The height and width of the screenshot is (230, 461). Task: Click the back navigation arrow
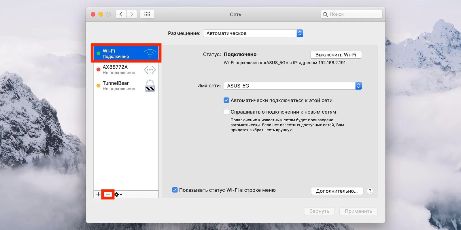(121, 14)
